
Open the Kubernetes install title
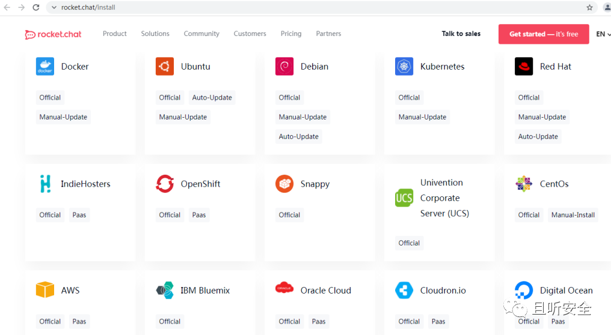[x=442, y=67]
